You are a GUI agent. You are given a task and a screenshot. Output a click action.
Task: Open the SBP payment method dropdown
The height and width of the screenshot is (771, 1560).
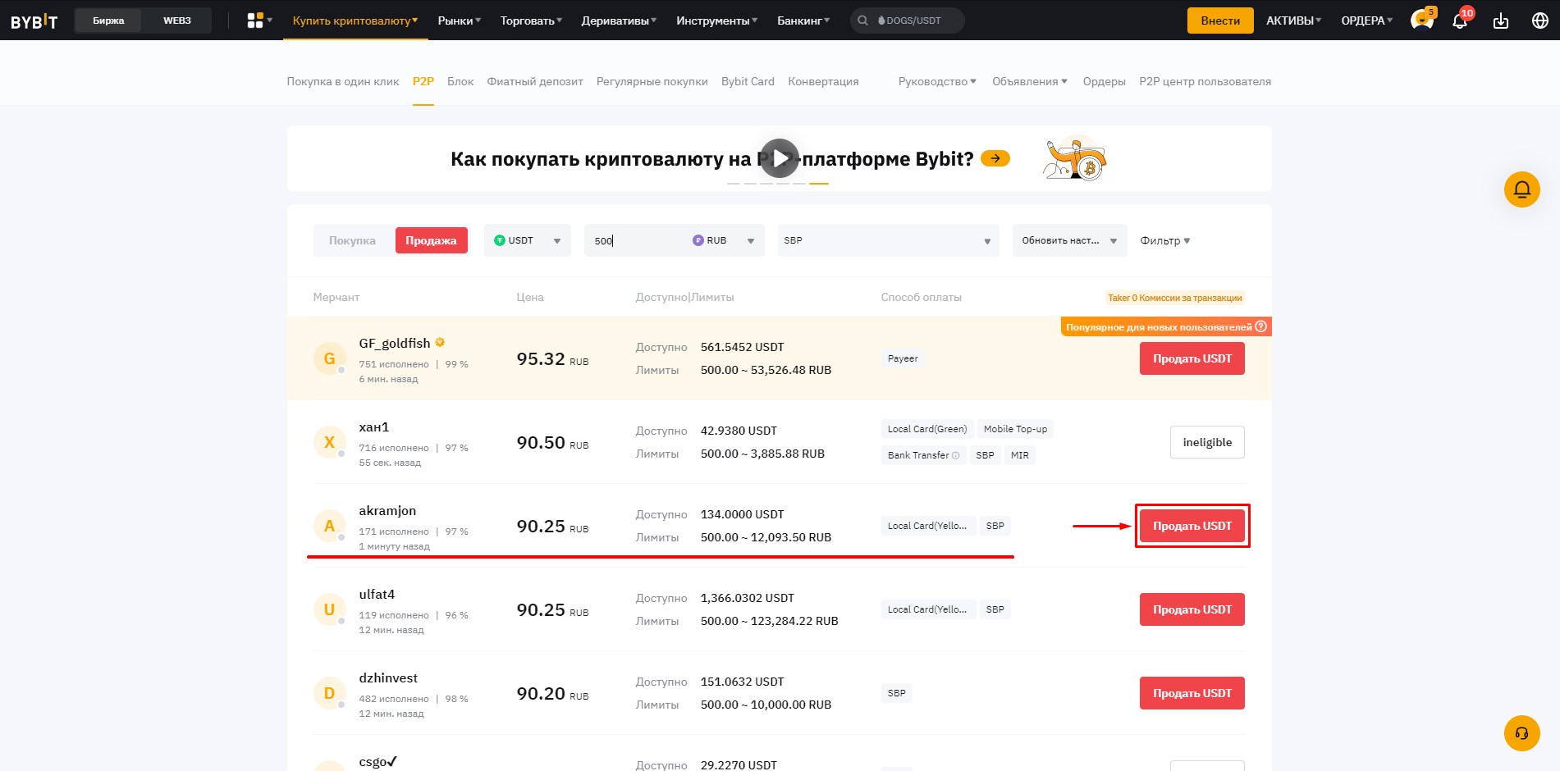click(x=889, y=240)
